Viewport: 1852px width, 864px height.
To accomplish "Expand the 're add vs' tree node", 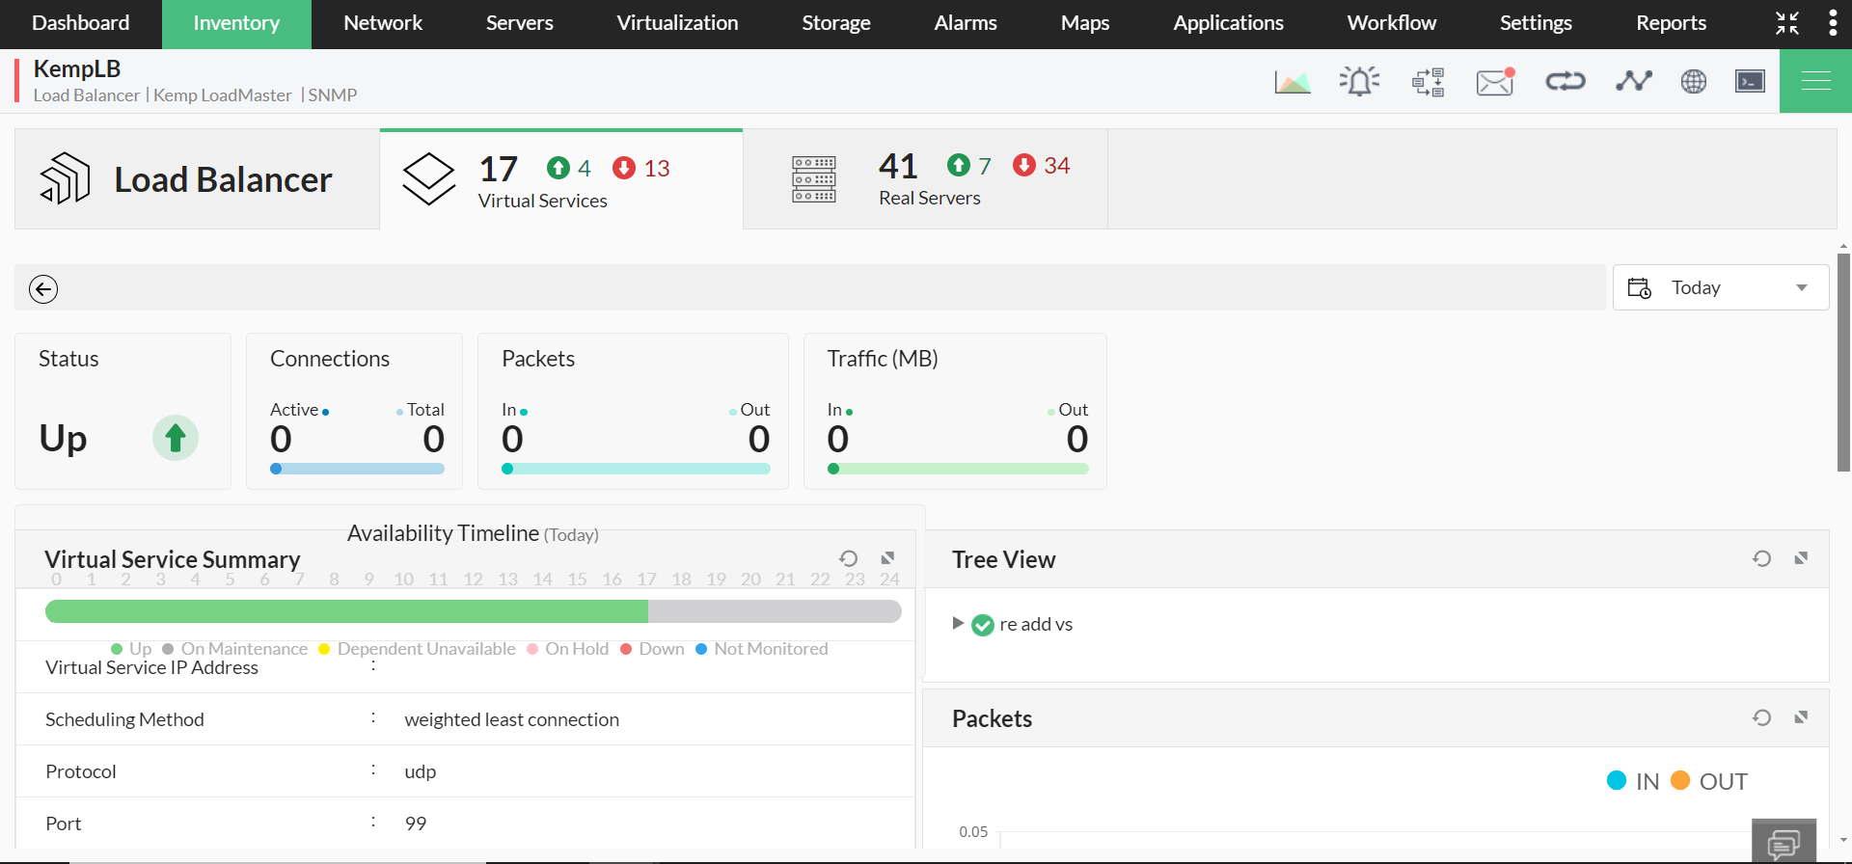I will (958, 623).
